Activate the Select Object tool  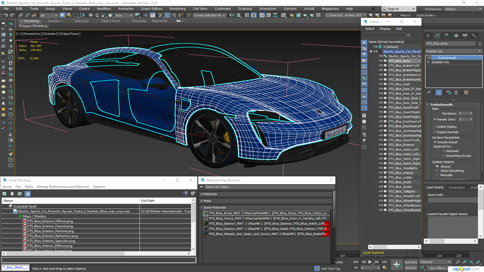63,15
